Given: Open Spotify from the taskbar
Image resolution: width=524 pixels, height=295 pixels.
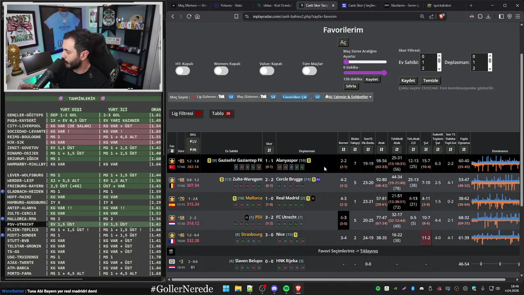Looking at the screenshot, I should [x=286, y=288].
